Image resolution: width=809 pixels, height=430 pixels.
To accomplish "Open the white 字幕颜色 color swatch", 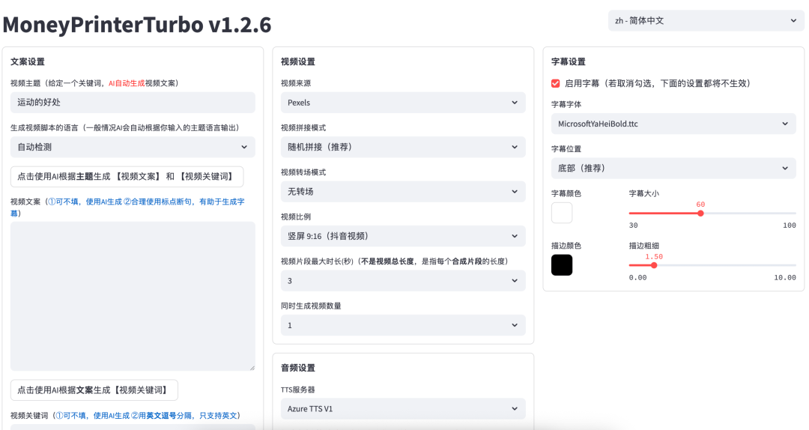I will click(x=562, y=213).
